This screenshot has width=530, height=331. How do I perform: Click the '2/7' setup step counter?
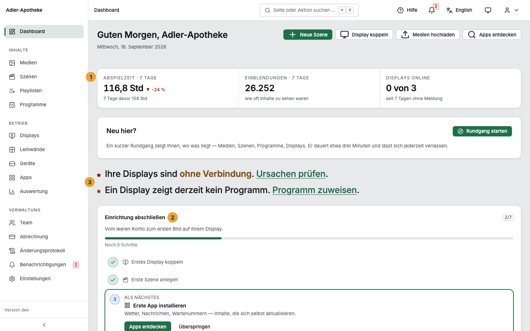click(x=508, y=217)
